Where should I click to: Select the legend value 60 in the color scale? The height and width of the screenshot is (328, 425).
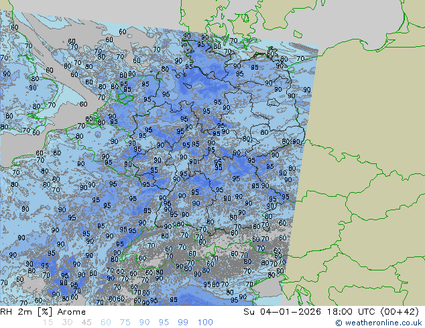pyautogui.click(x=106, y=323)
